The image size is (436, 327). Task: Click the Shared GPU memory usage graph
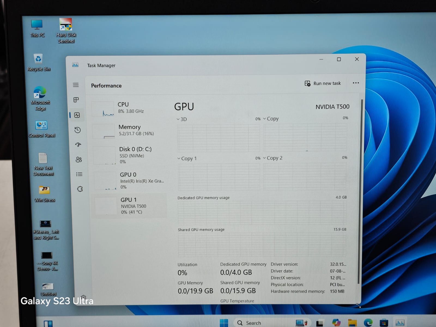tap(262, 244)
